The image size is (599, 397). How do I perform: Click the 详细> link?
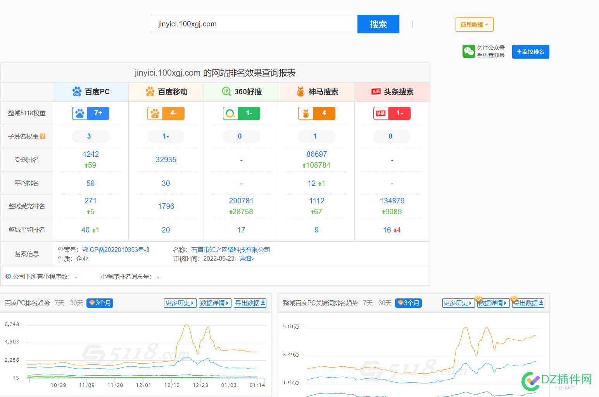point(247,258)
